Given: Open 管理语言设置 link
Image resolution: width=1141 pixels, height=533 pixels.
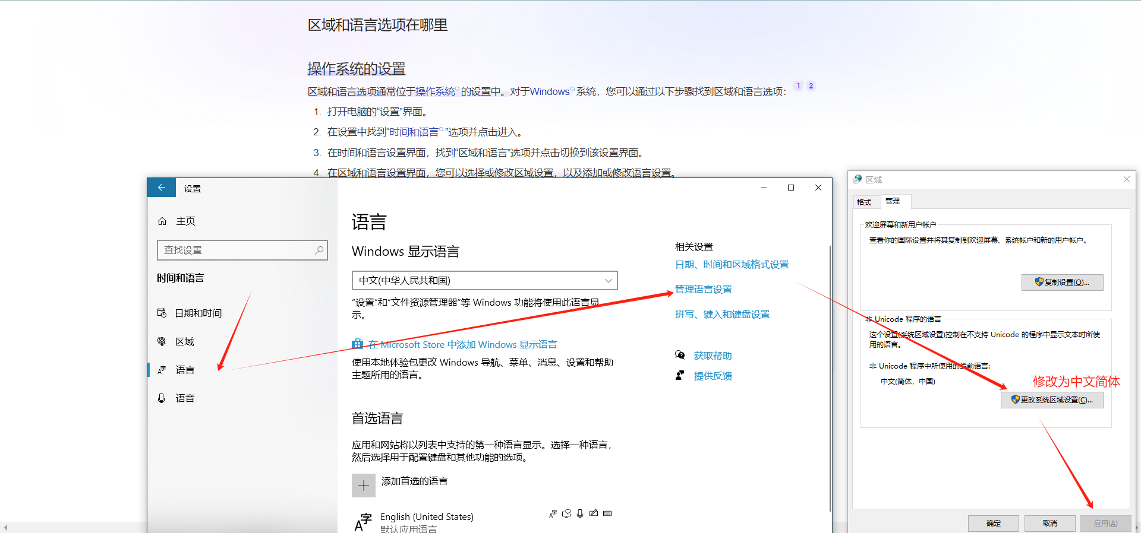Looking at the screenshot, I should (x=704, y=290).
